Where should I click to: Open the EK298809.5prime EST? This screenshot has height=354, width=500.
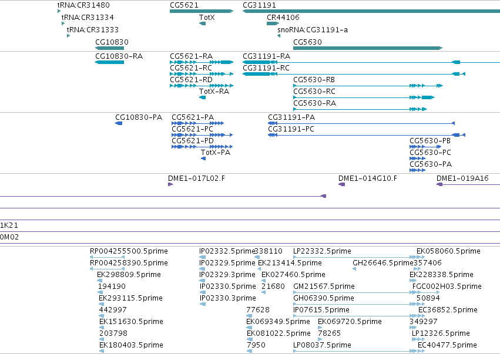[99, 281]
